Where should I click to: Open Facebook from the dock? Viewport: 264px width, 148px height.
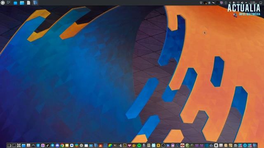pyautogui.click(x=38, y=146)
